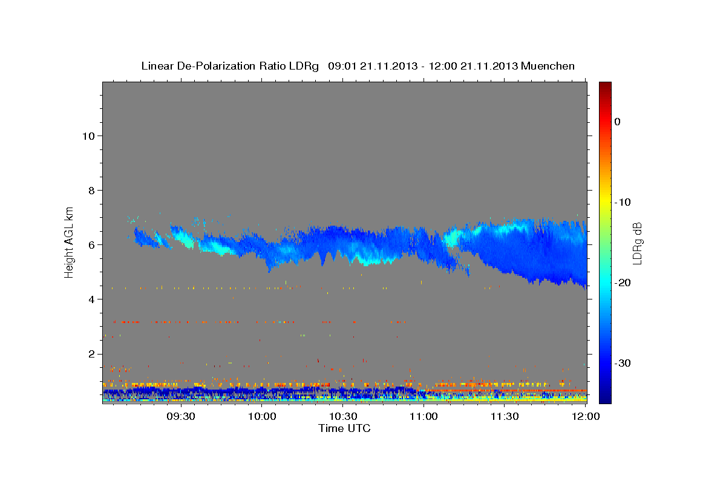
Task: Click the location label "Muenchen" in the title
Action: point(548,66)
